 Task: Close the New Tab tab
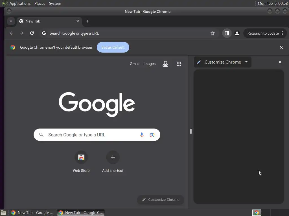[x=78, y=21]
